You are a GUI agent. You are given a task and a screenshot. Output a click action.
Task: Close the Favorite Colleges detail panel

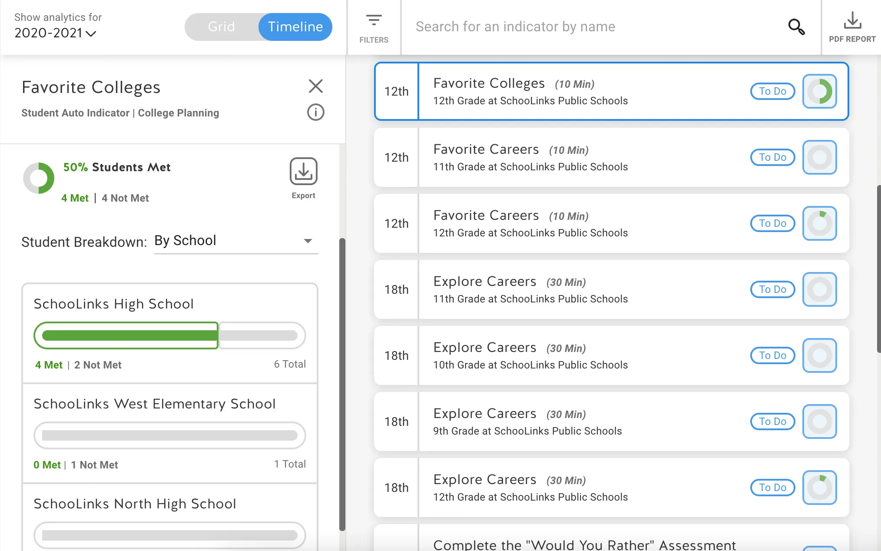point(316,86)
